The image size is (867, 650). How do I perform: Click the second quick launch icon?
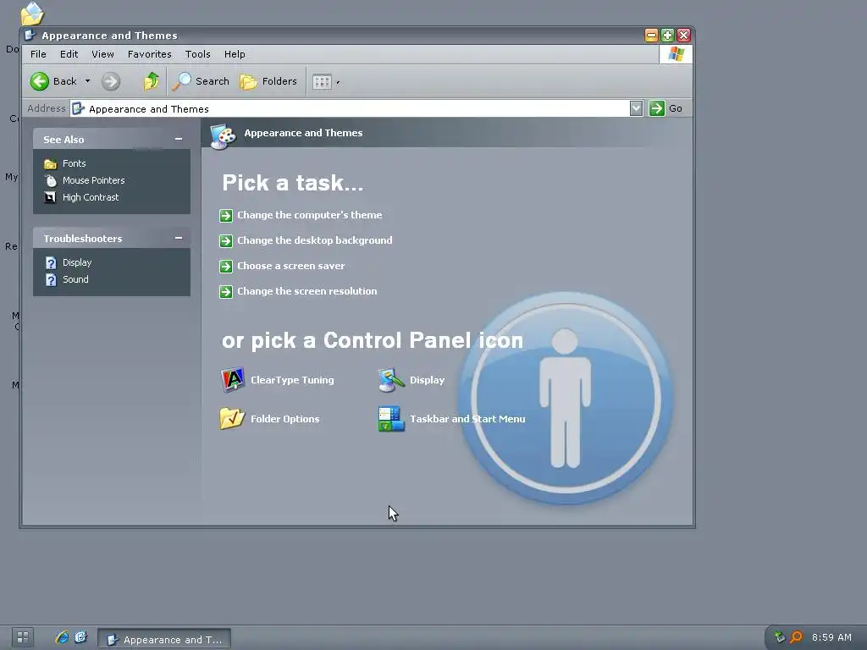point(80,637)
